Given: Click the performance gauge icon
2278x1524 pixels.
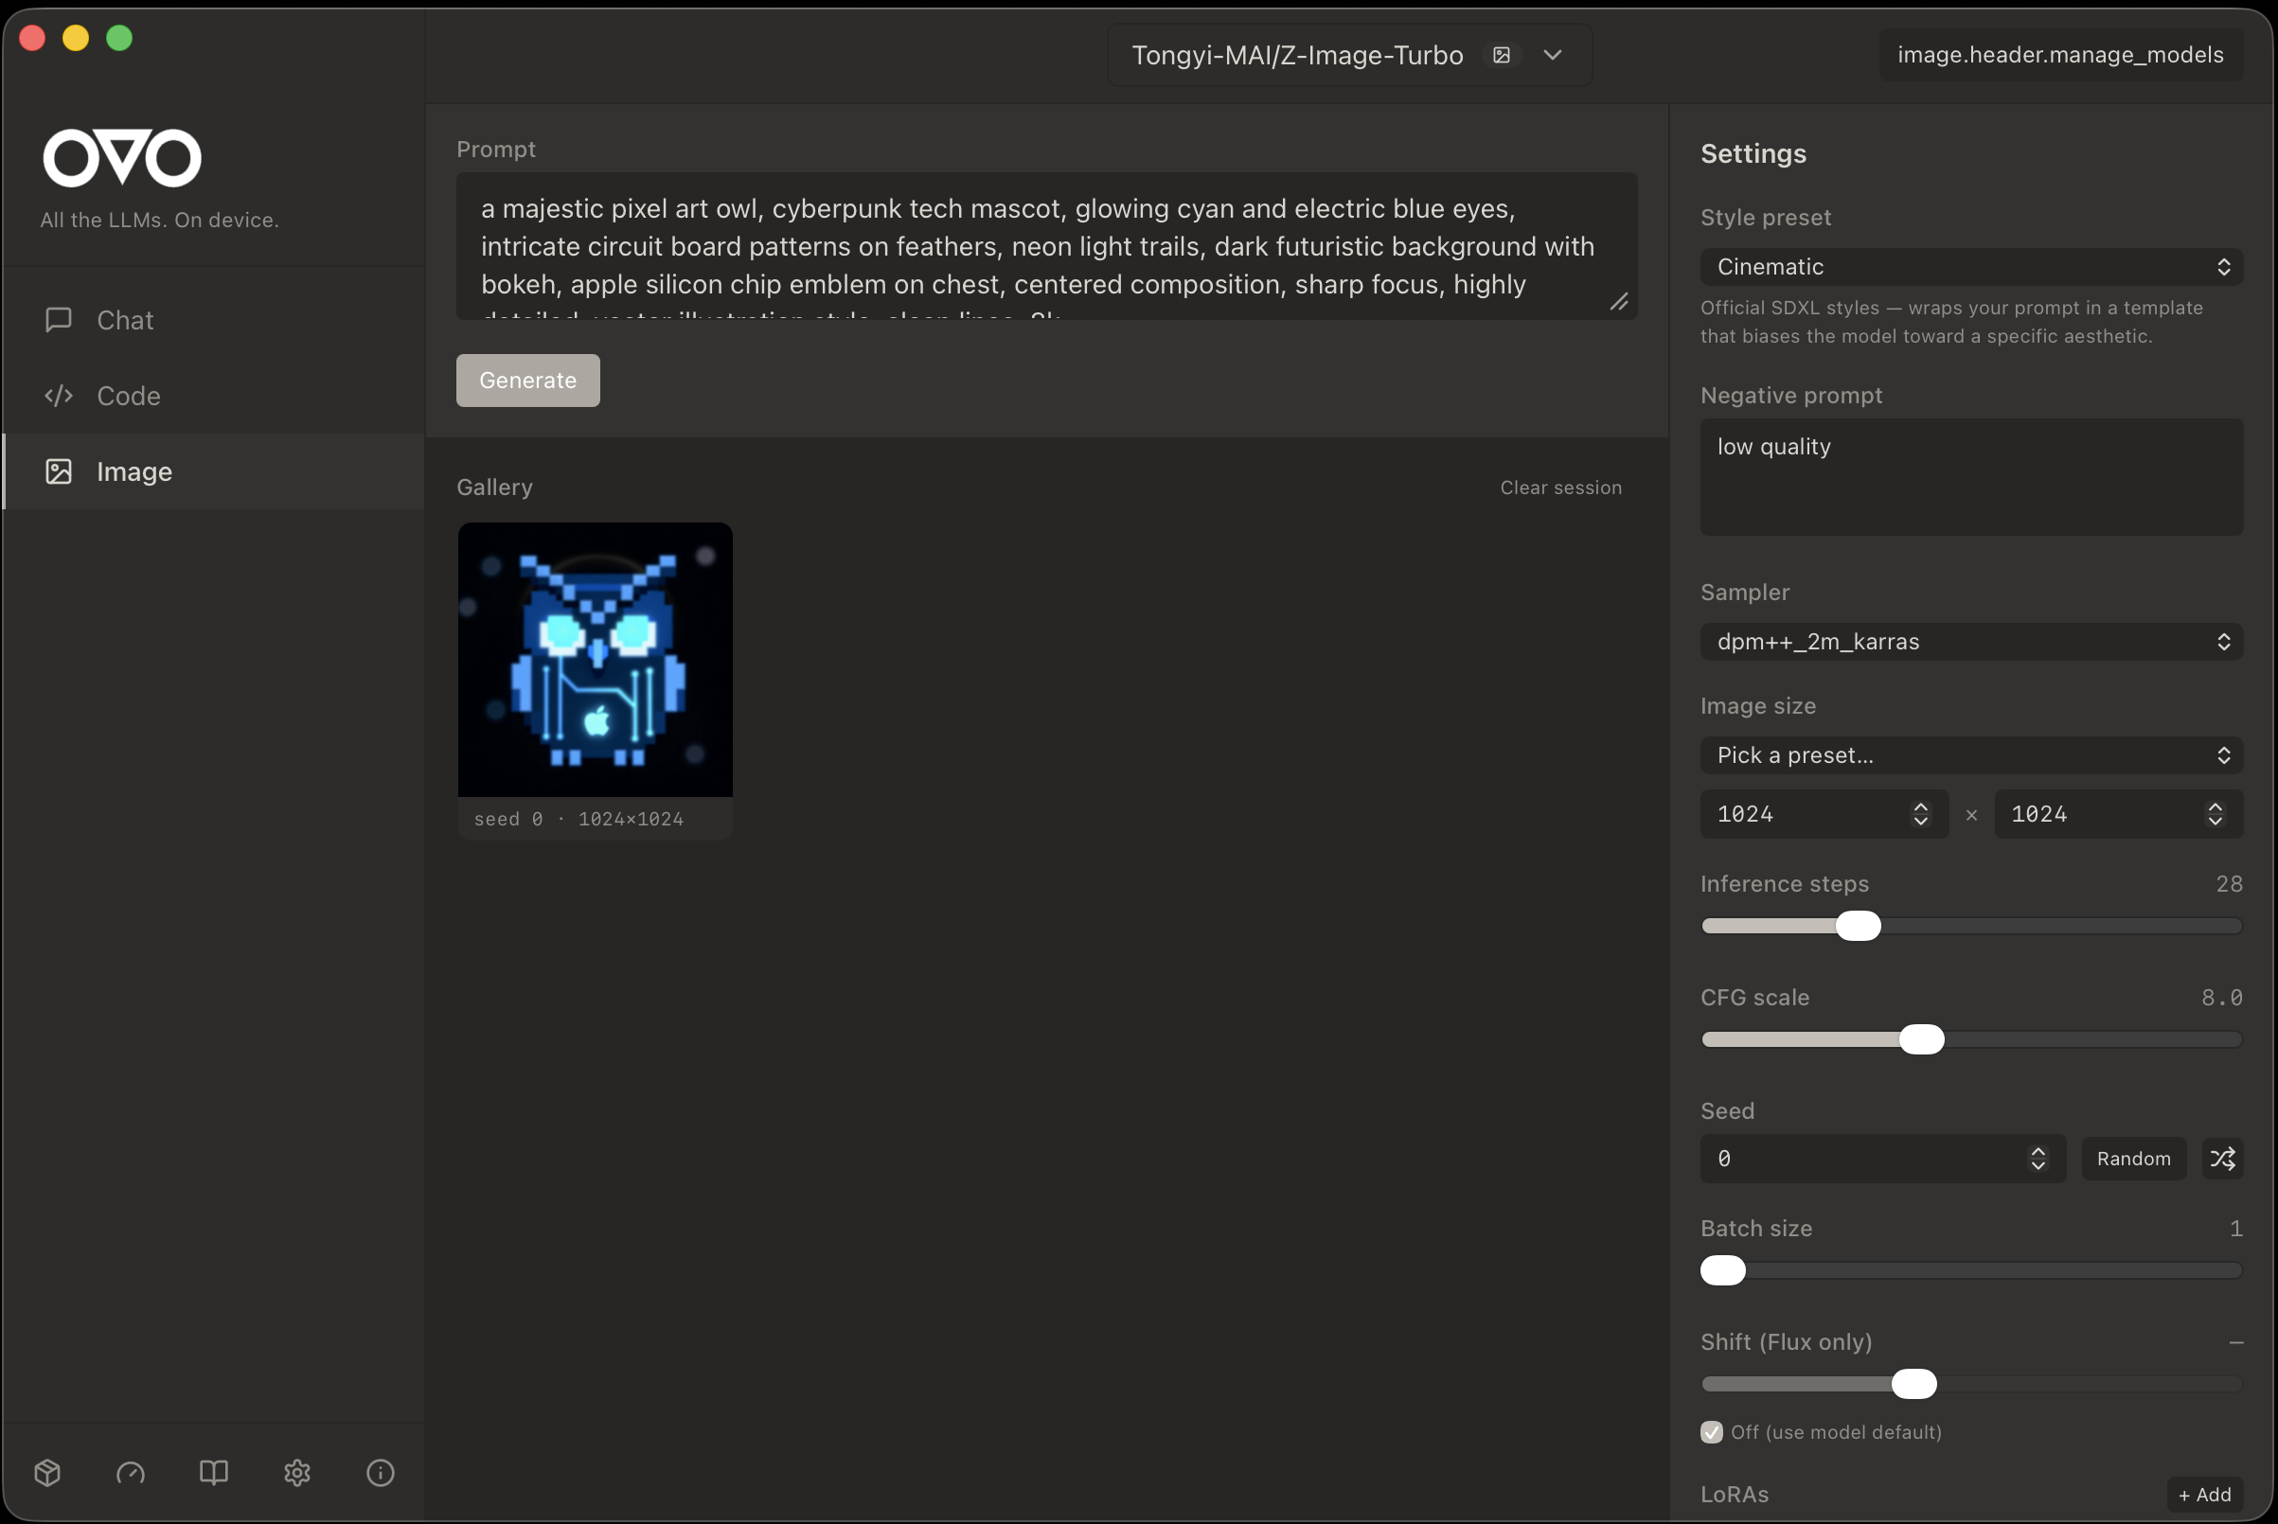Looking at the screenshot, I should click(x=130, y=1474).
